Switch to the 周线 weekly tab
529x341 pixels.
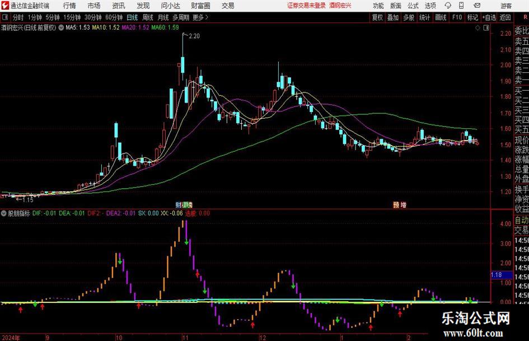(x=147, y=17)
